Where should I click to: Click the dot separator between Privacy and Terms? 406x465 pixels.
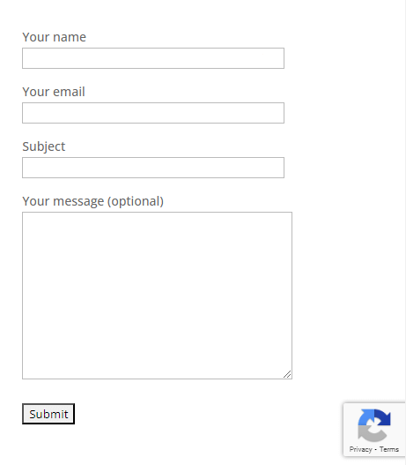(375, 450)
